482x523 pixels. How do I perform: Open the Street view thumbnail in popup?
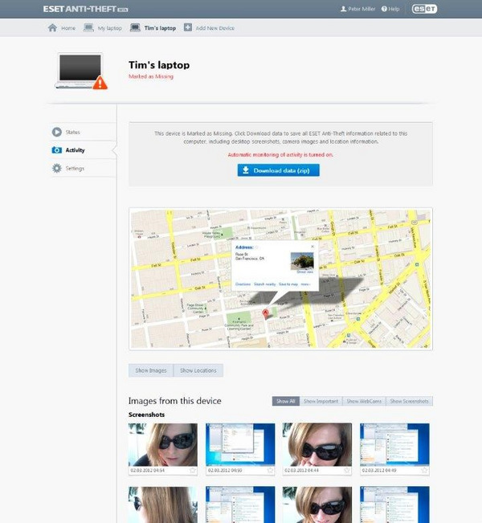(302, 261)
